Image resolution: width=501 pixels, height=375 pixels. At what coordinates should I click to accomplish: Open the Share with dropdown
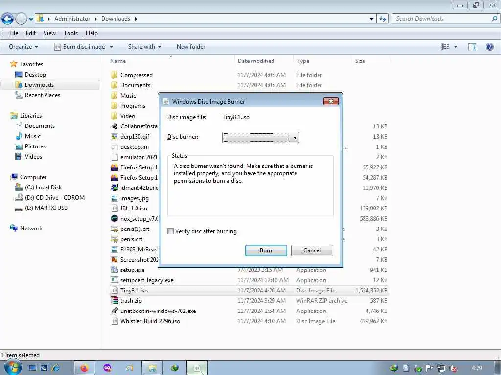(145, 47)
